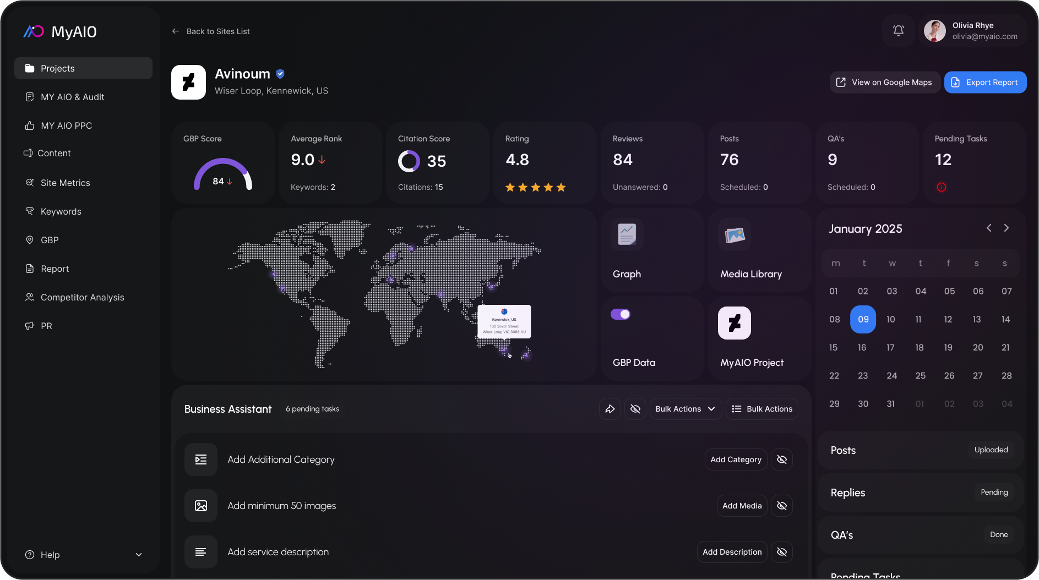Screen dimensions: 1039x580
Task: Hide the Add minimum 50 images task
Action: click(x=782, y=506)
